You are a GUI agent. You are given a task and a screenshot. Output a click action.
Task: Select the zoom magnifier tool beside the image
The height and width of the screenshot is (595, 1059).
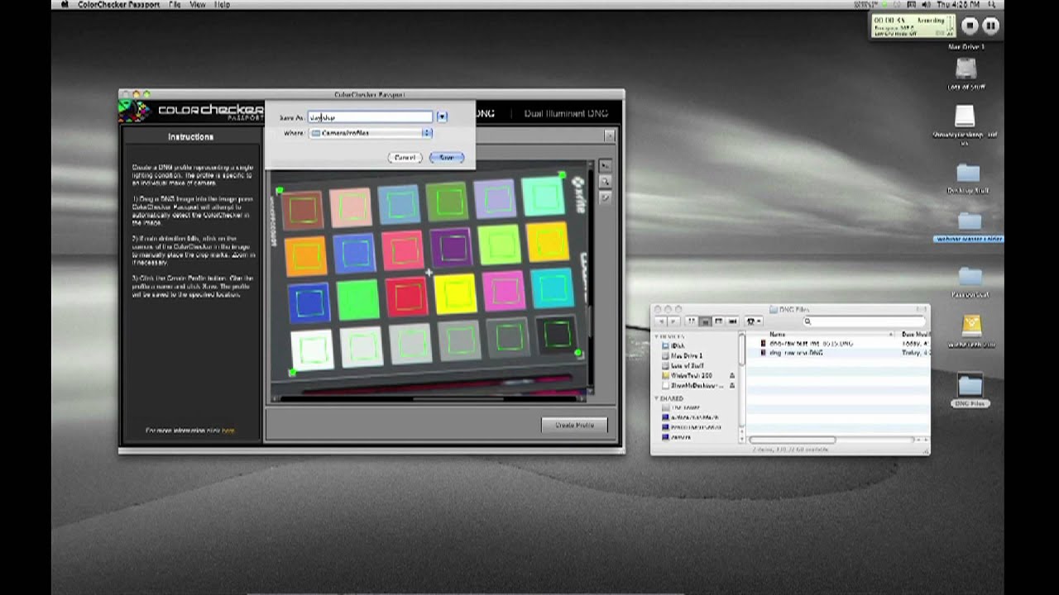606,181
